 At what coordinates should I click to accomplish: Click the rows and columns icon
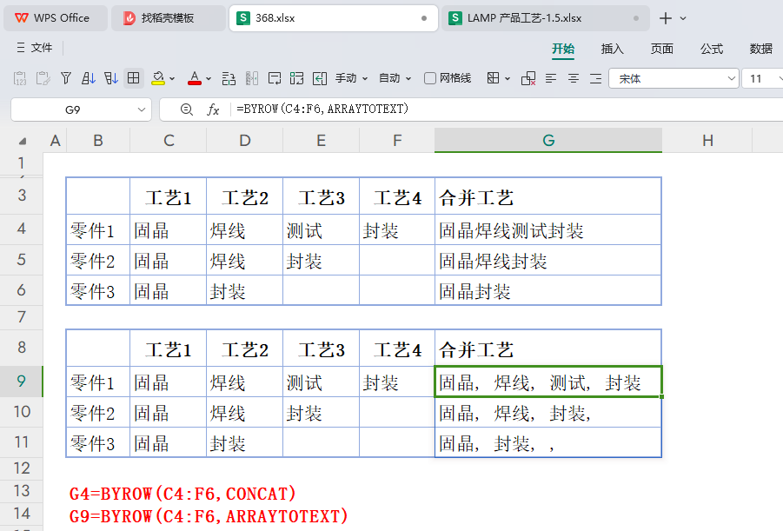click(x=229, y=78)
